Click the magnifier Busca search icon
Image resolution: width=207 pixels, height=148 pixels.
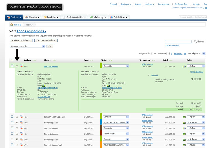(196, 42)
